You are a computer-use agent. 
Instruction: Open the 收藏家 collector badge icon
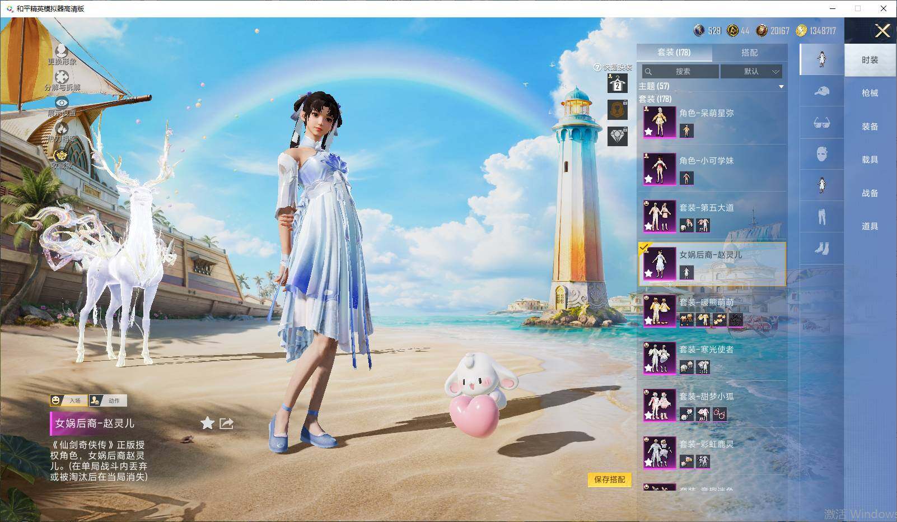(62, 155)
